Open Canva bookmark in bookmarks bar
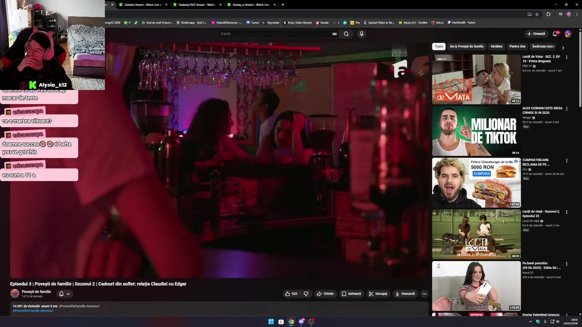This screenshot has height=327, width=582. pos(252,23)
